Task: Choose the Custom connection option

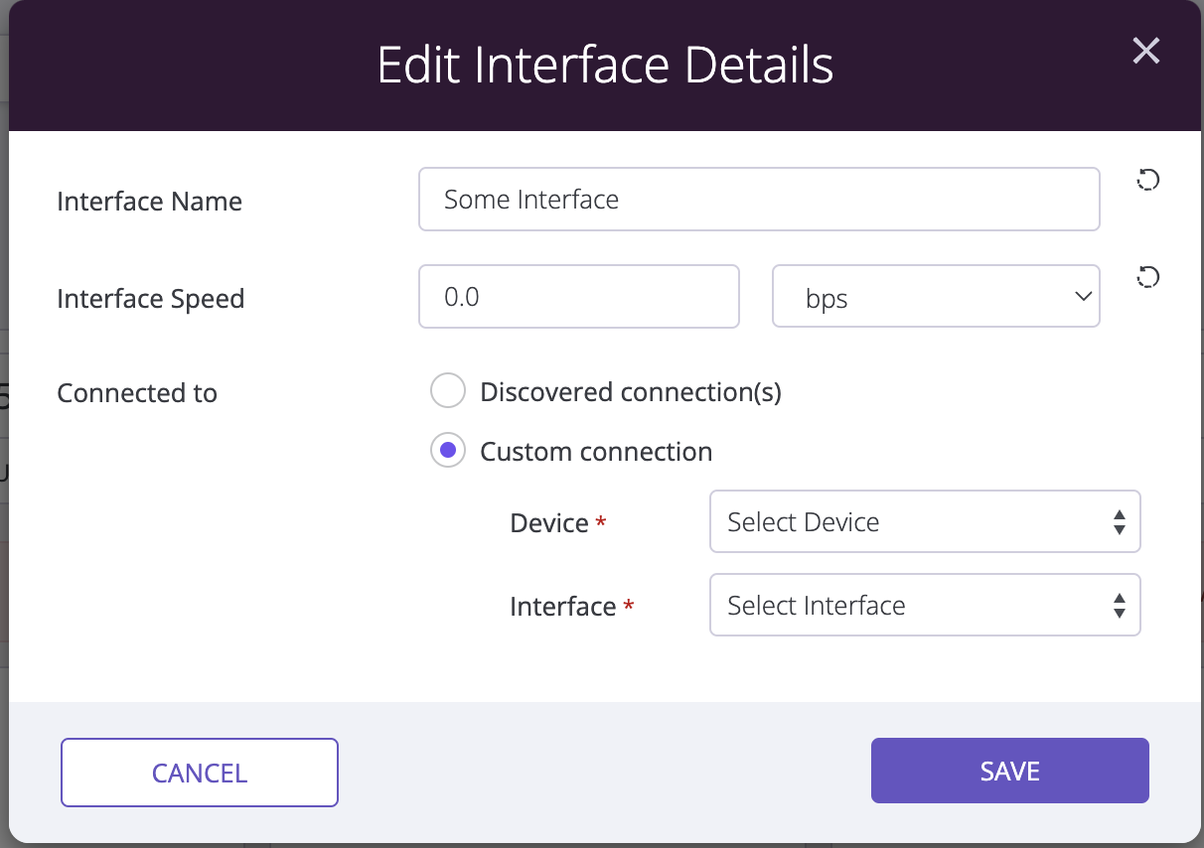Action: click(448, 450)
